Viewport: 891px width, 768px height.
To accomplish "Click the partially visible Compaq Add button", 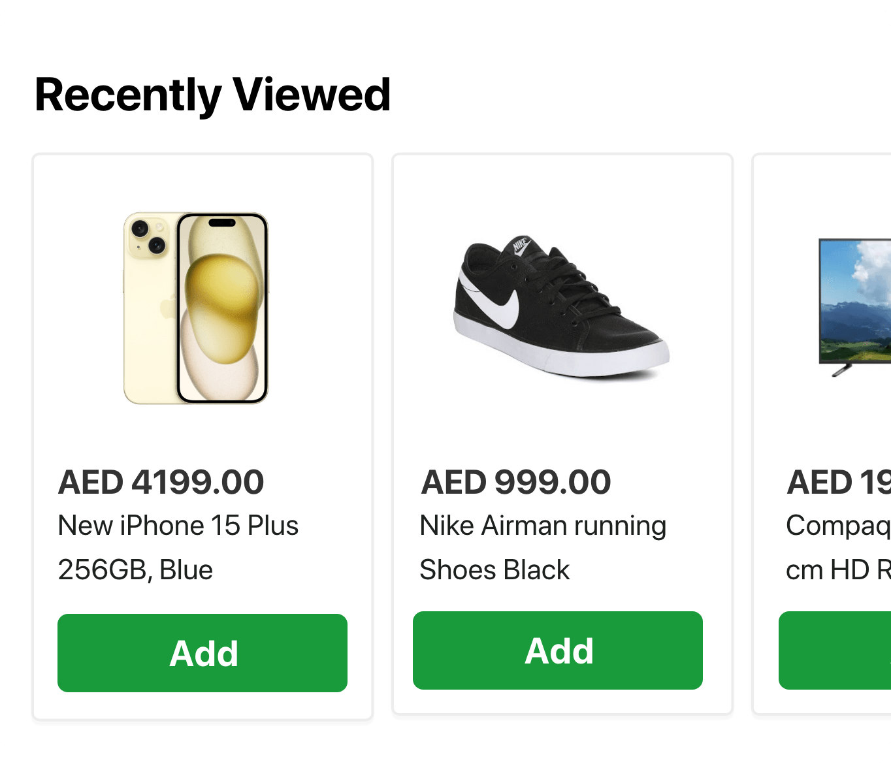I will [x=836, y=650].
